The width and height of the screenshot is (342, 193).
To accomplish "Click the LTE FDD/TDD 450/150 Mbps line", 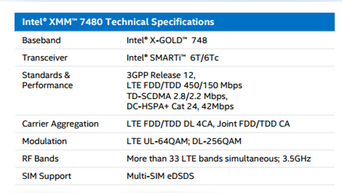I will [184, 85].
